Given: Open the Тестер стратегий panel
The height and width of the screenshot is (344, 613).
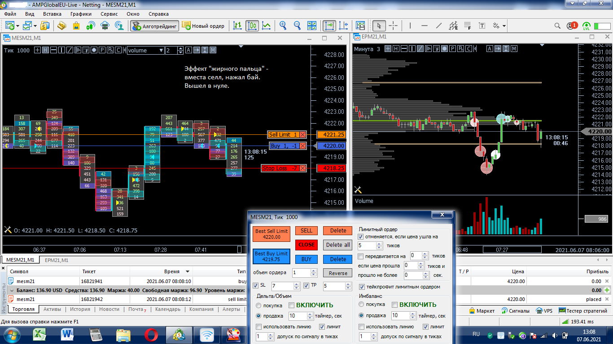Looking at the screenshot, I should (x=583, y=310).
